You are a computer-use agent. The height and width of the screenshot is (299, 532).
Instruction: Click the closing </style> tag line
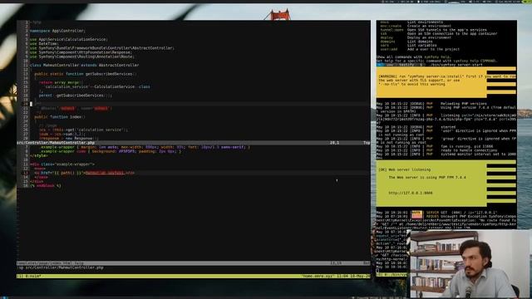(x=39, y=155)
